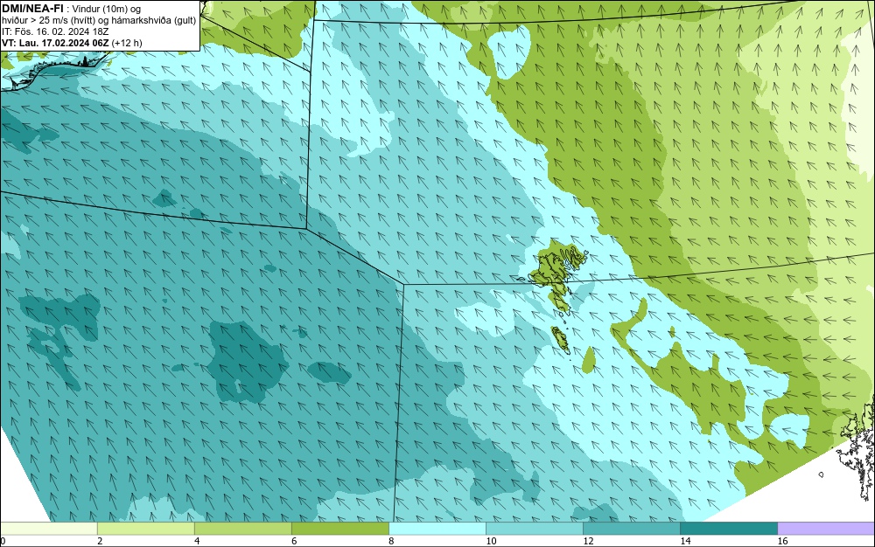Click the 2–4 m/s light green swatch

click(x=145, y=529)
